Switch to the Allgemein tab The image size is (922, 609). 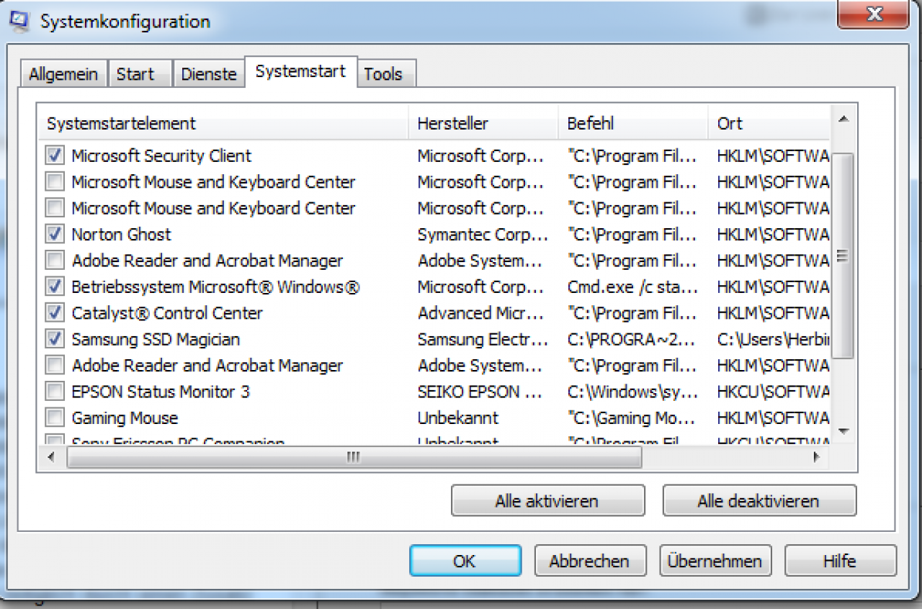(x=63, y=74)
